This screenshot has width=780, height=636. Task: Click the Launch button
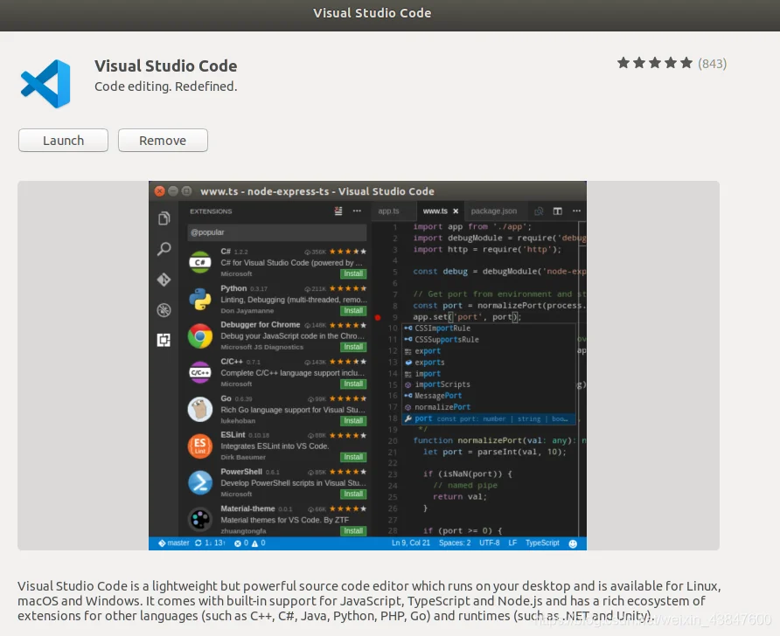[63, 140]
